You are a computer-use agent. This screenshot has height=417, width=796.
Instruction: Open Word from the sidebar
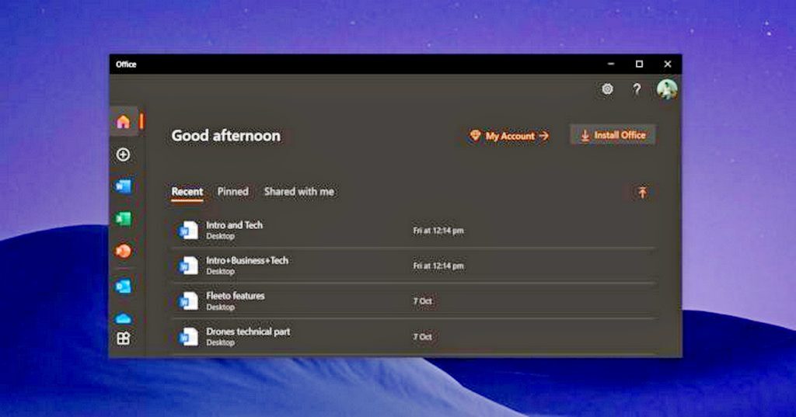(x=123, y=186)
